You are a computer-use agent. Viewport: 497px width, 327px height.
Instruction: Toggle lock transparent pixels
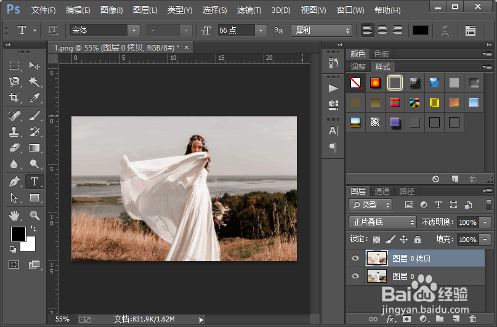[x=376, y=240]
